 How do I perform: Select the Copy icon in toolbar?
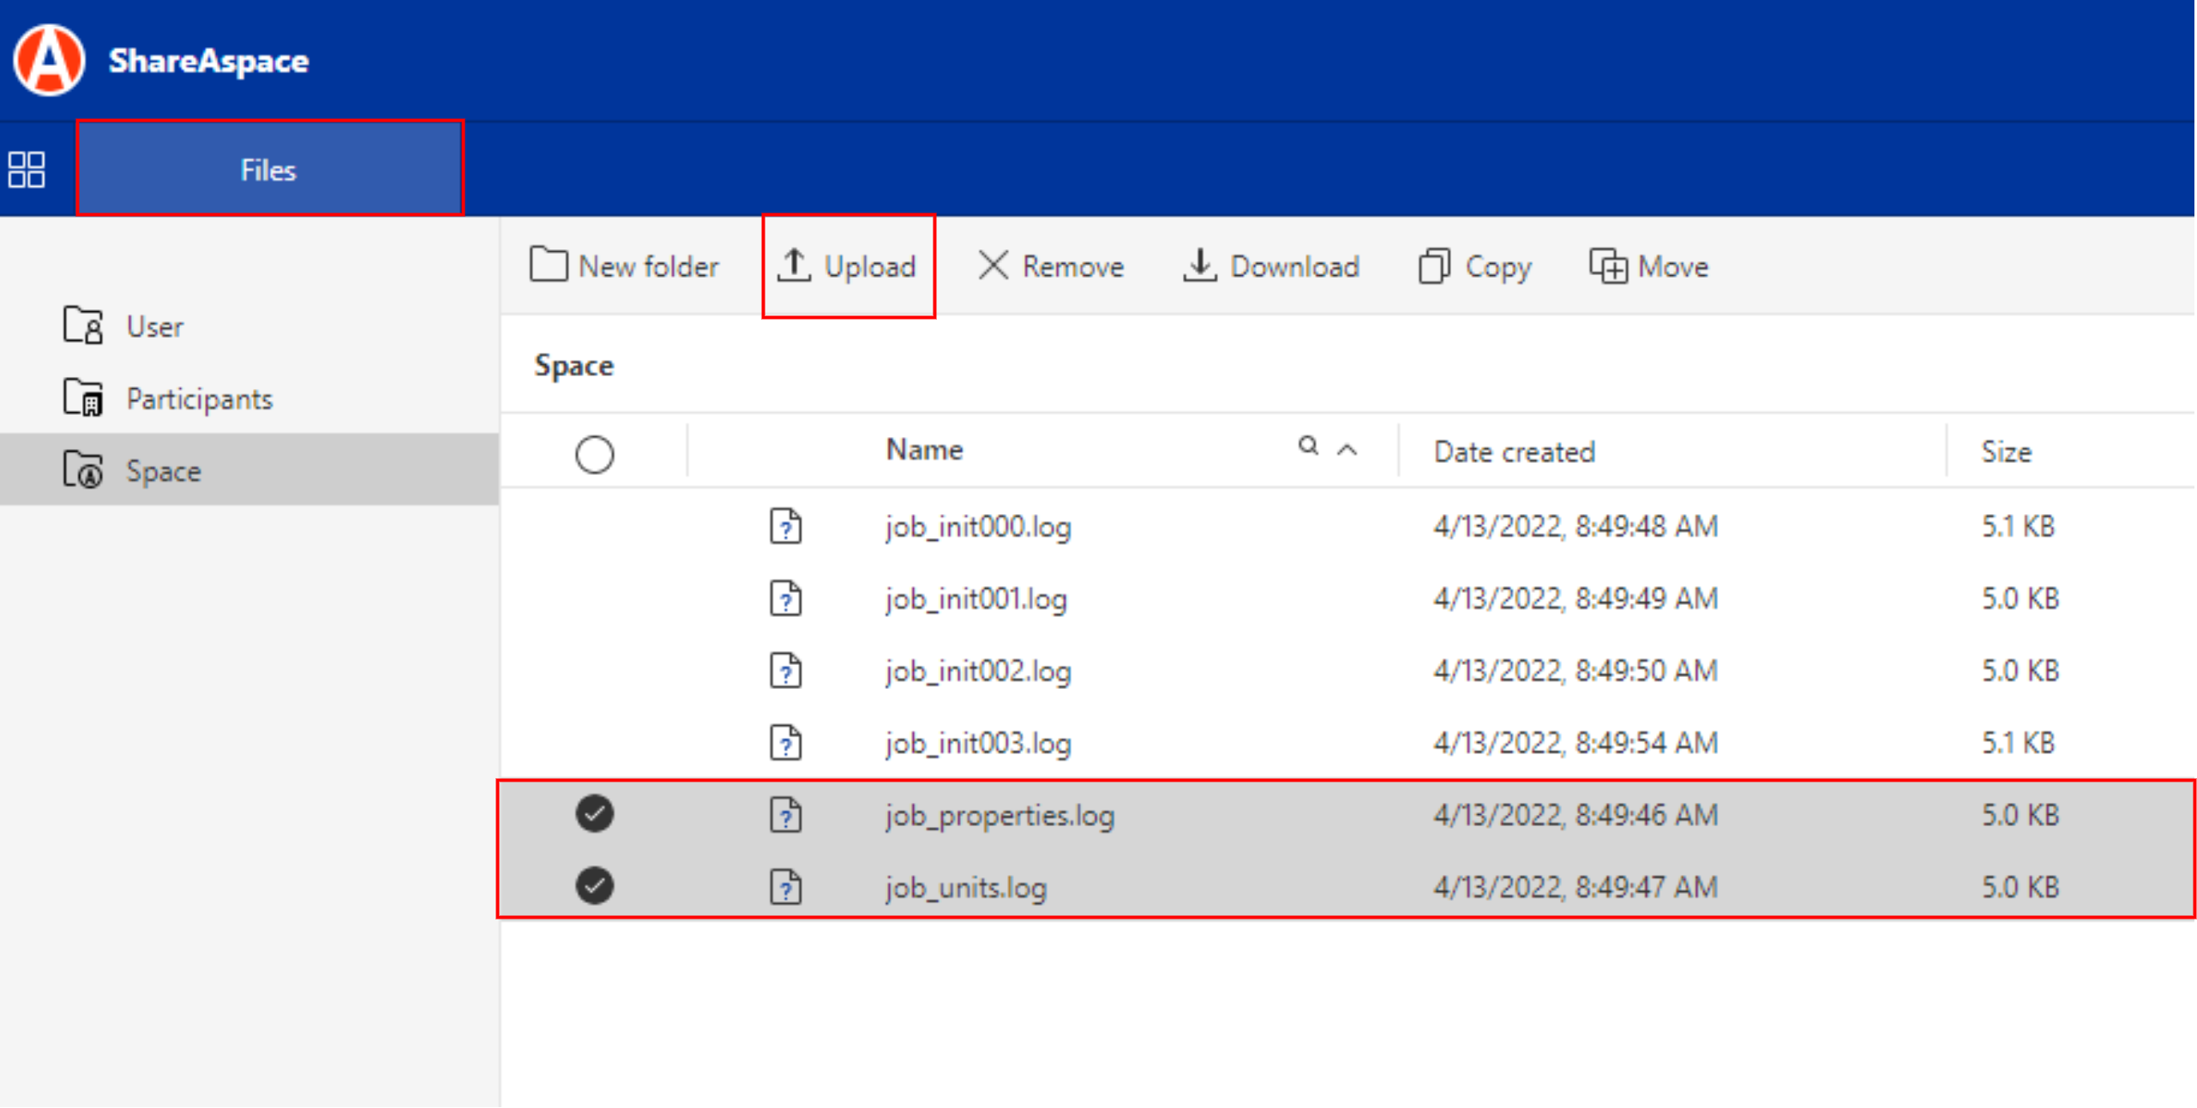point(1436,266)
